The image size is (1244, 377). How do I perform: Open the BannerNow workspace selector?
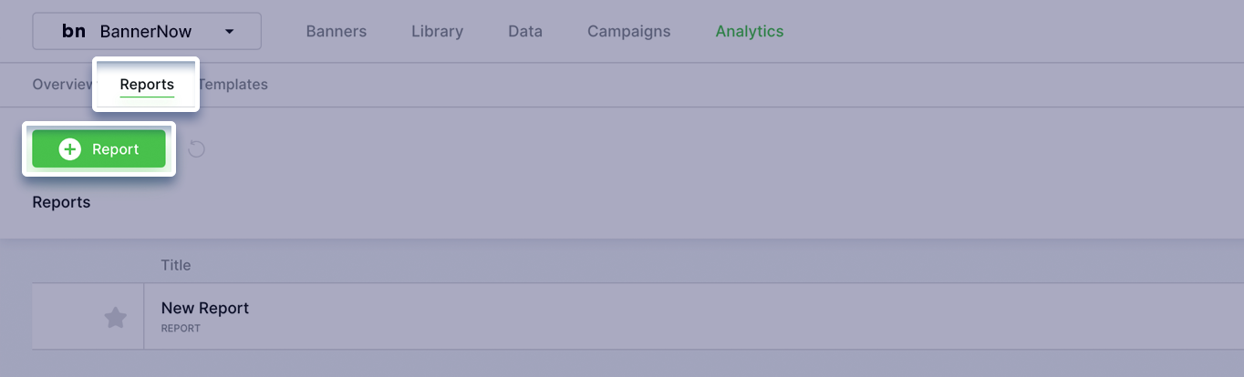pos(147,31)
